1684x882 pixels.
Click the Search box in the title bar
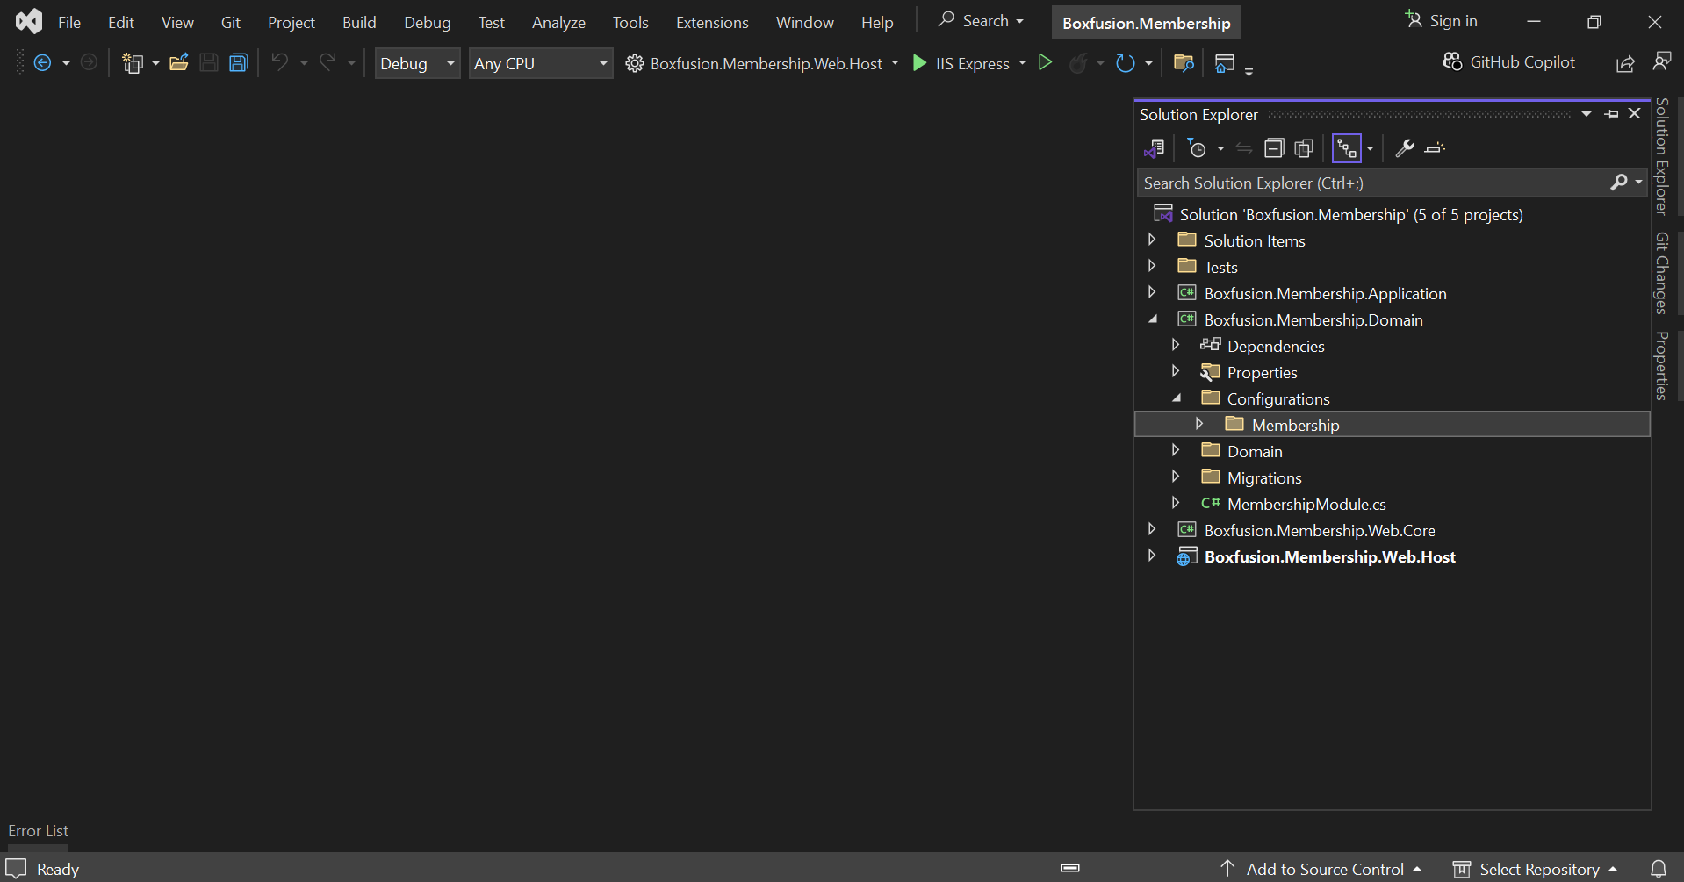(981, 20)
